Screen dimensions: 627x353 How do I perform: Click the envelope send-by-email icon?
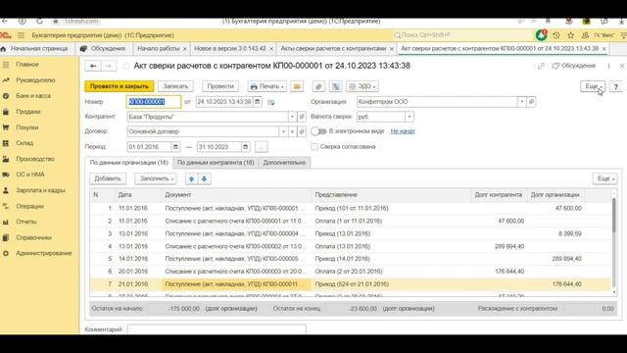[x=297, y=86]
